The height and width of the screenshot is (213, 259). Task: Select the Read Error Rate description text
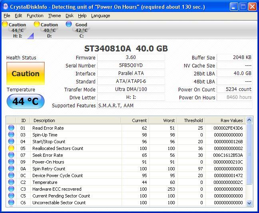(48, 128)
